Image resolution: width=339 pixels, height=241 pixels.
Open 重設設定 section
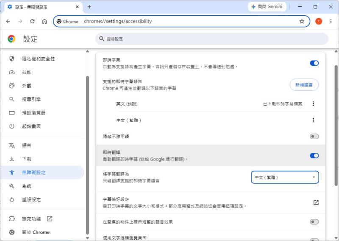(x=42, y=199)
